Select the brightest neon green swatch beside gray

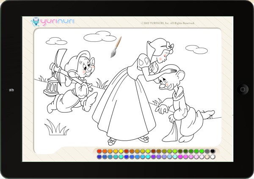(202, 151)
